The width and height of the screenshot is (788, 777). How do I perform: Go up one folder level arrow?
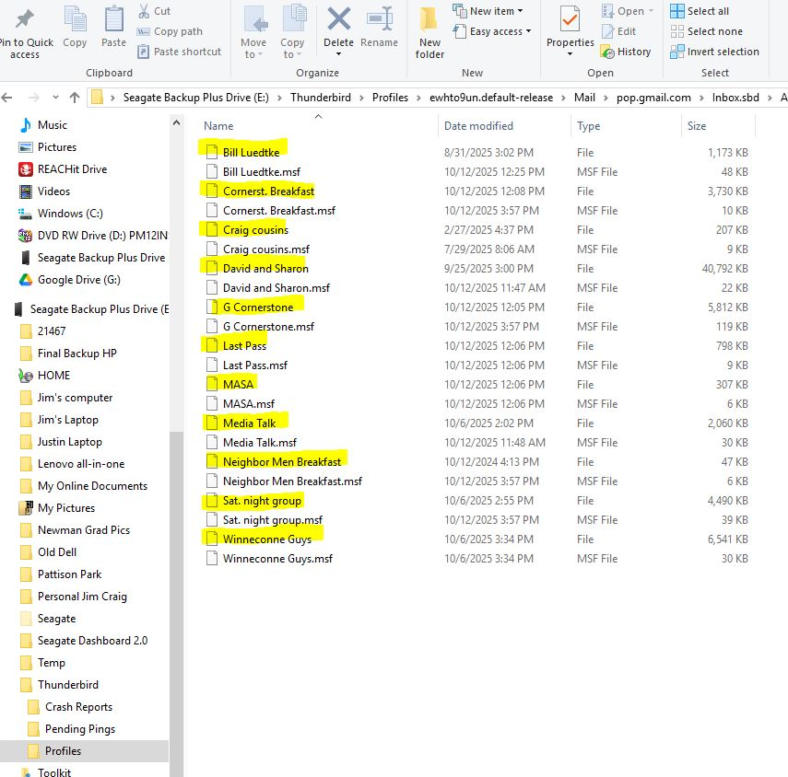click(75, 98)
